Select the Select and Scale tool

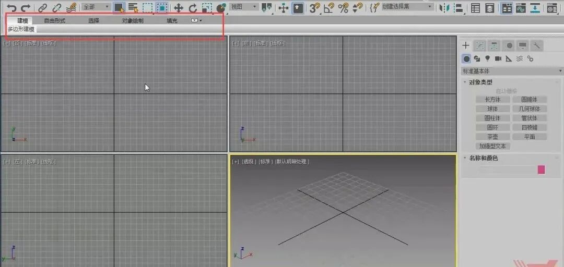[207, 8]
